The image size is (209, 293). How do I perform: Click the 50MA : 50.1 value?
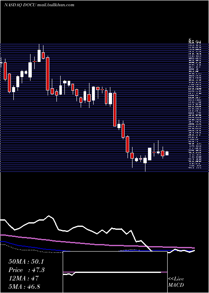(x=26, y=262)
